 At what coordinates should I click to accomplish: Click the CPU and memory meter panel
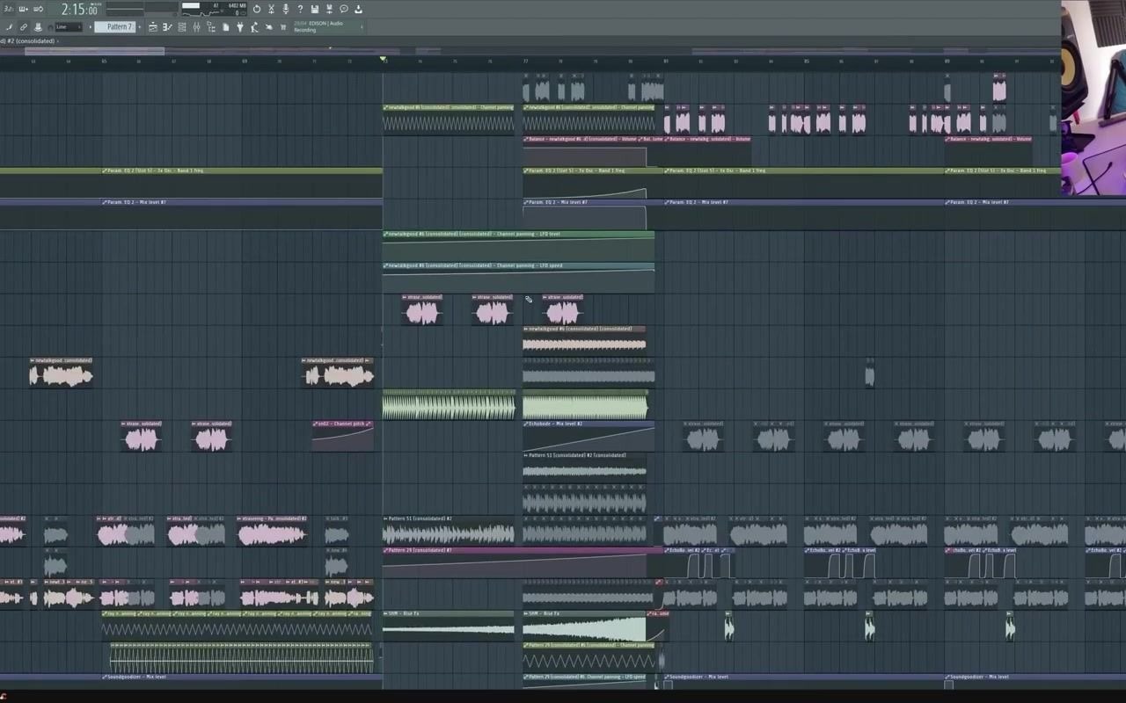coord(214,9)
